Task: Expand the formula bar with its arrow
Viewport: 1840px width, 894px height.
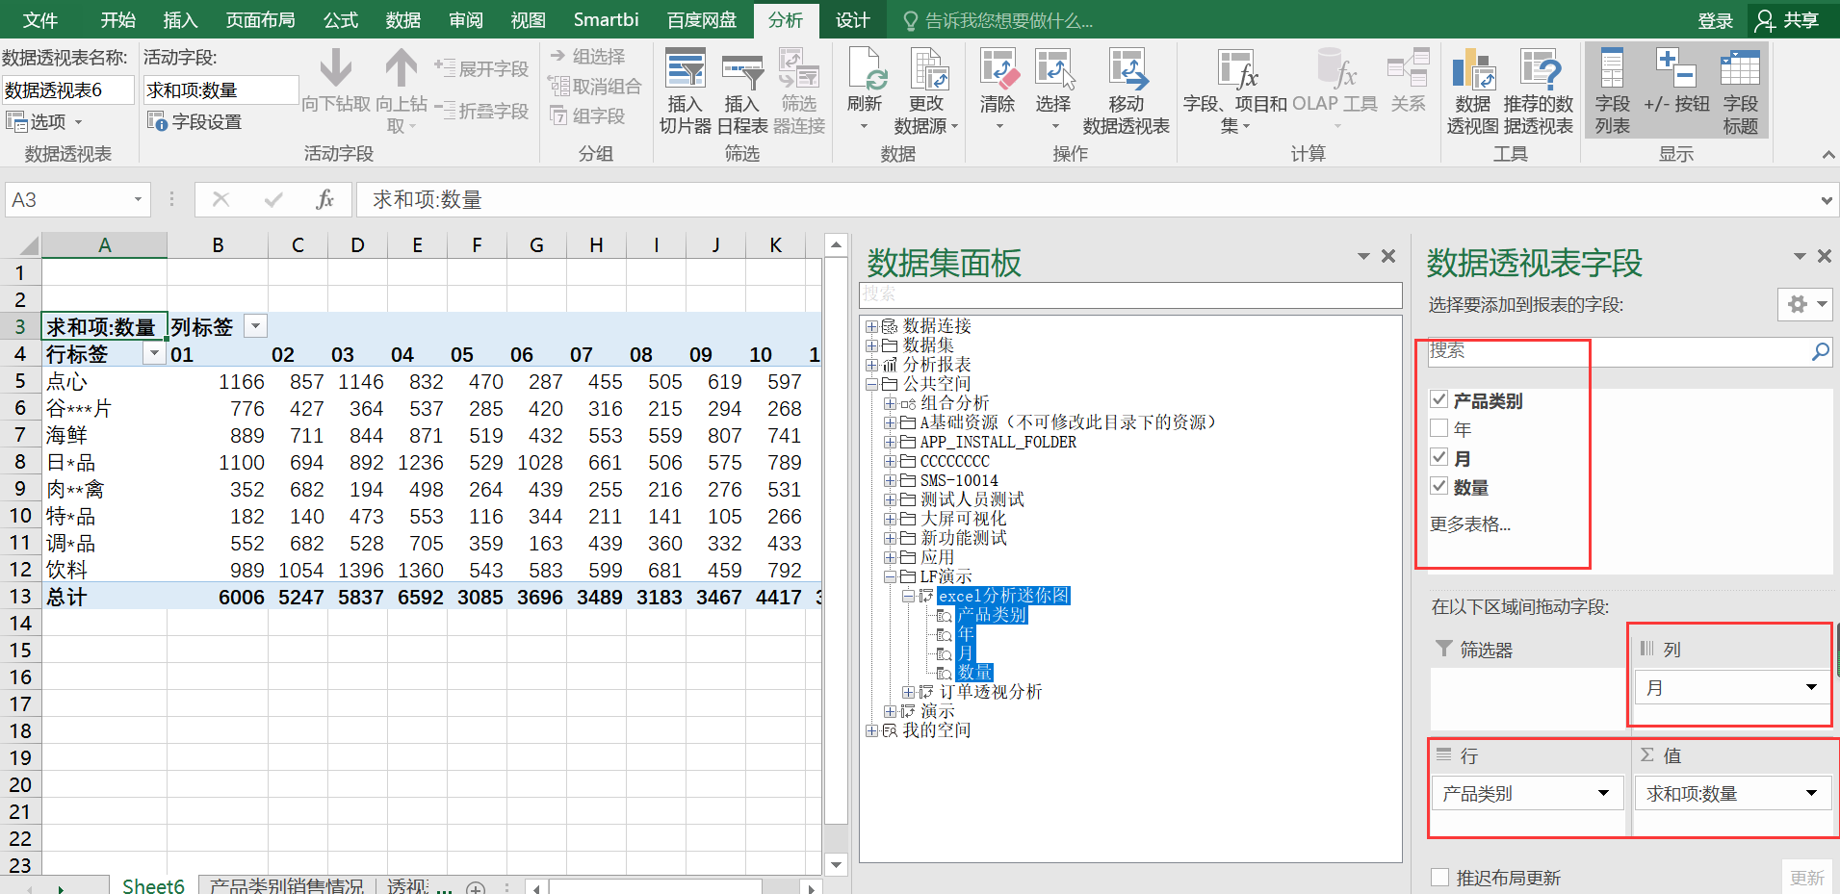Action: 1826,200
